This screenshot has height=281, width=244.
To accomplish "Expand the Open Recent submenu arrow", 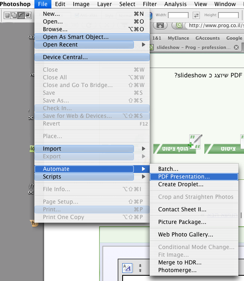I will pos(144,45).
